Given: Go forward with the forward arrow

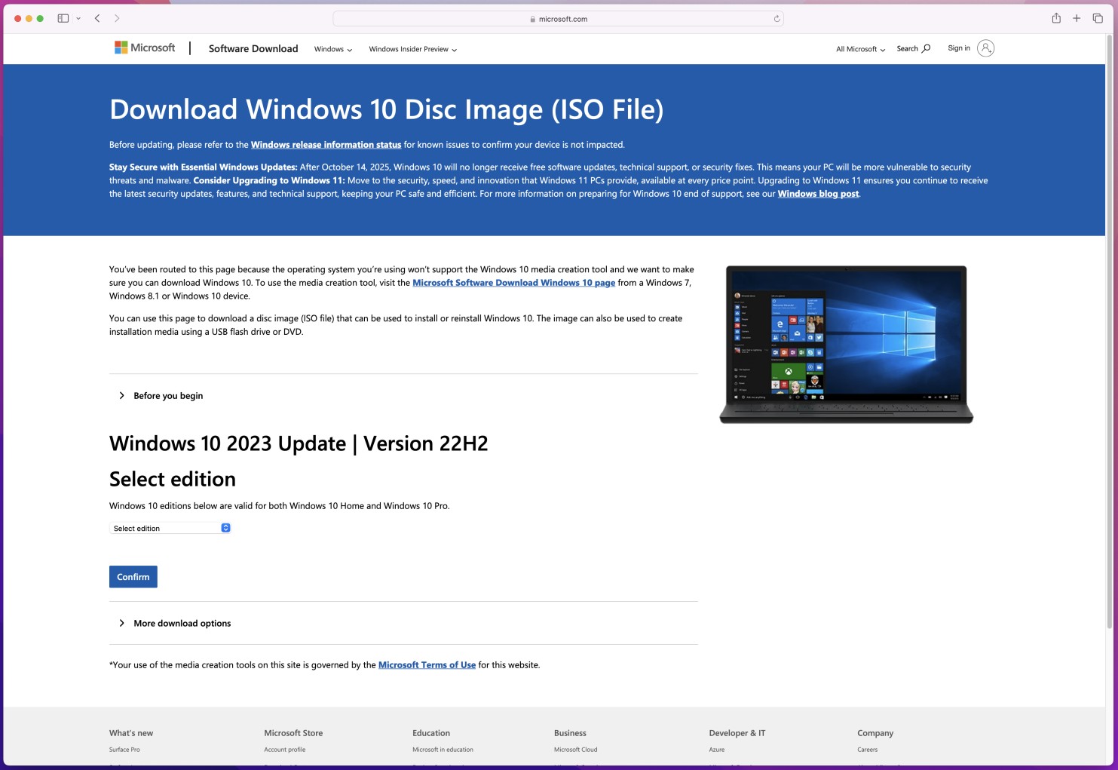Looking at the screenshot, I should 117,18.
